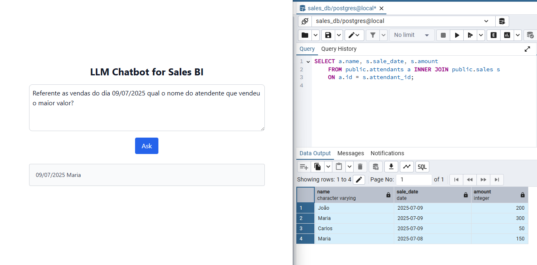Click the connection status icon

pos(305,21)
